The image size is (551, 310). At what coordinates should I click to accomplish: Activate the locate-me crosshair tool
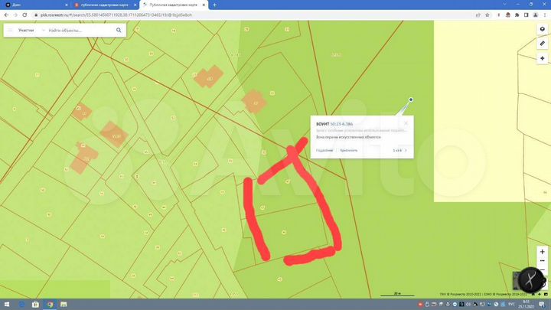[542, 58]
